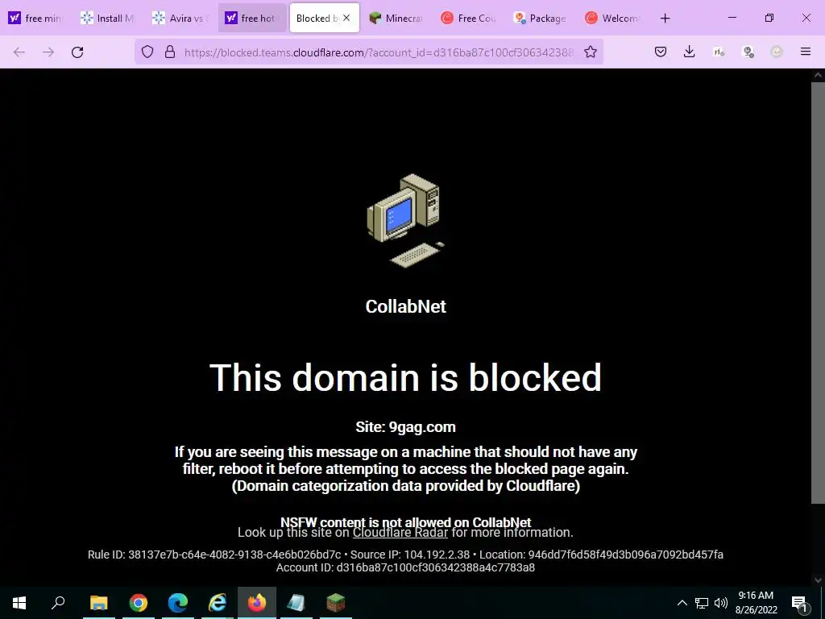Open a new tab with the plus button
This screenshot has height=619, width=825.
pyautogui.click(x=665, y=19)
